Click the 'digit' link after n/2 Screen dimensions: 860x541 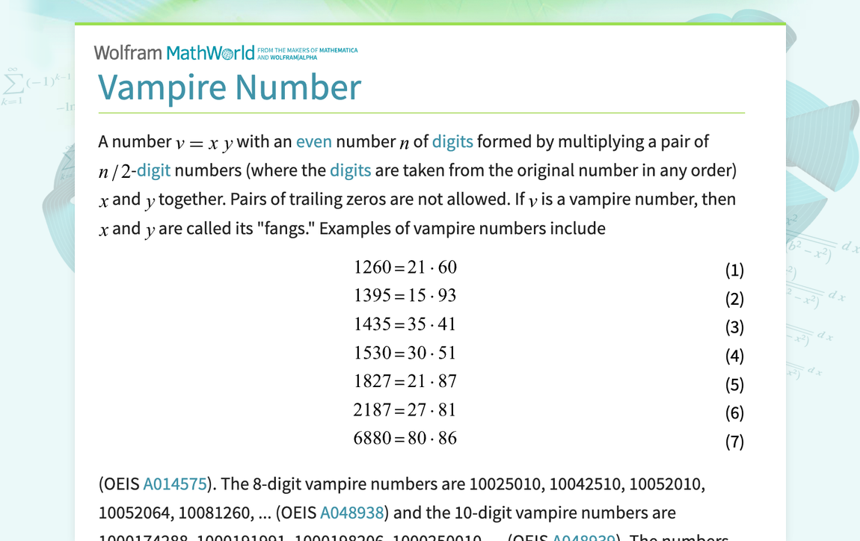pos(153,170)
